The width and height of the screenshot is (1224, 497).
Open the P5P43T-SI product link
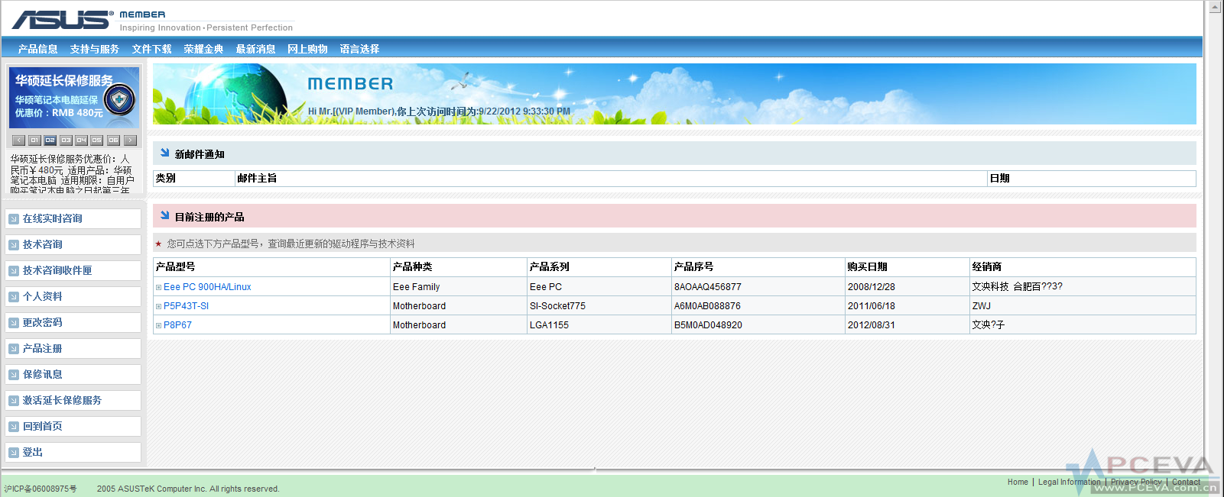[x=186, y=306]
